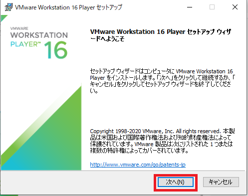Click the disabled maximize button
248x196 pixels.
[x=212, y=7]
